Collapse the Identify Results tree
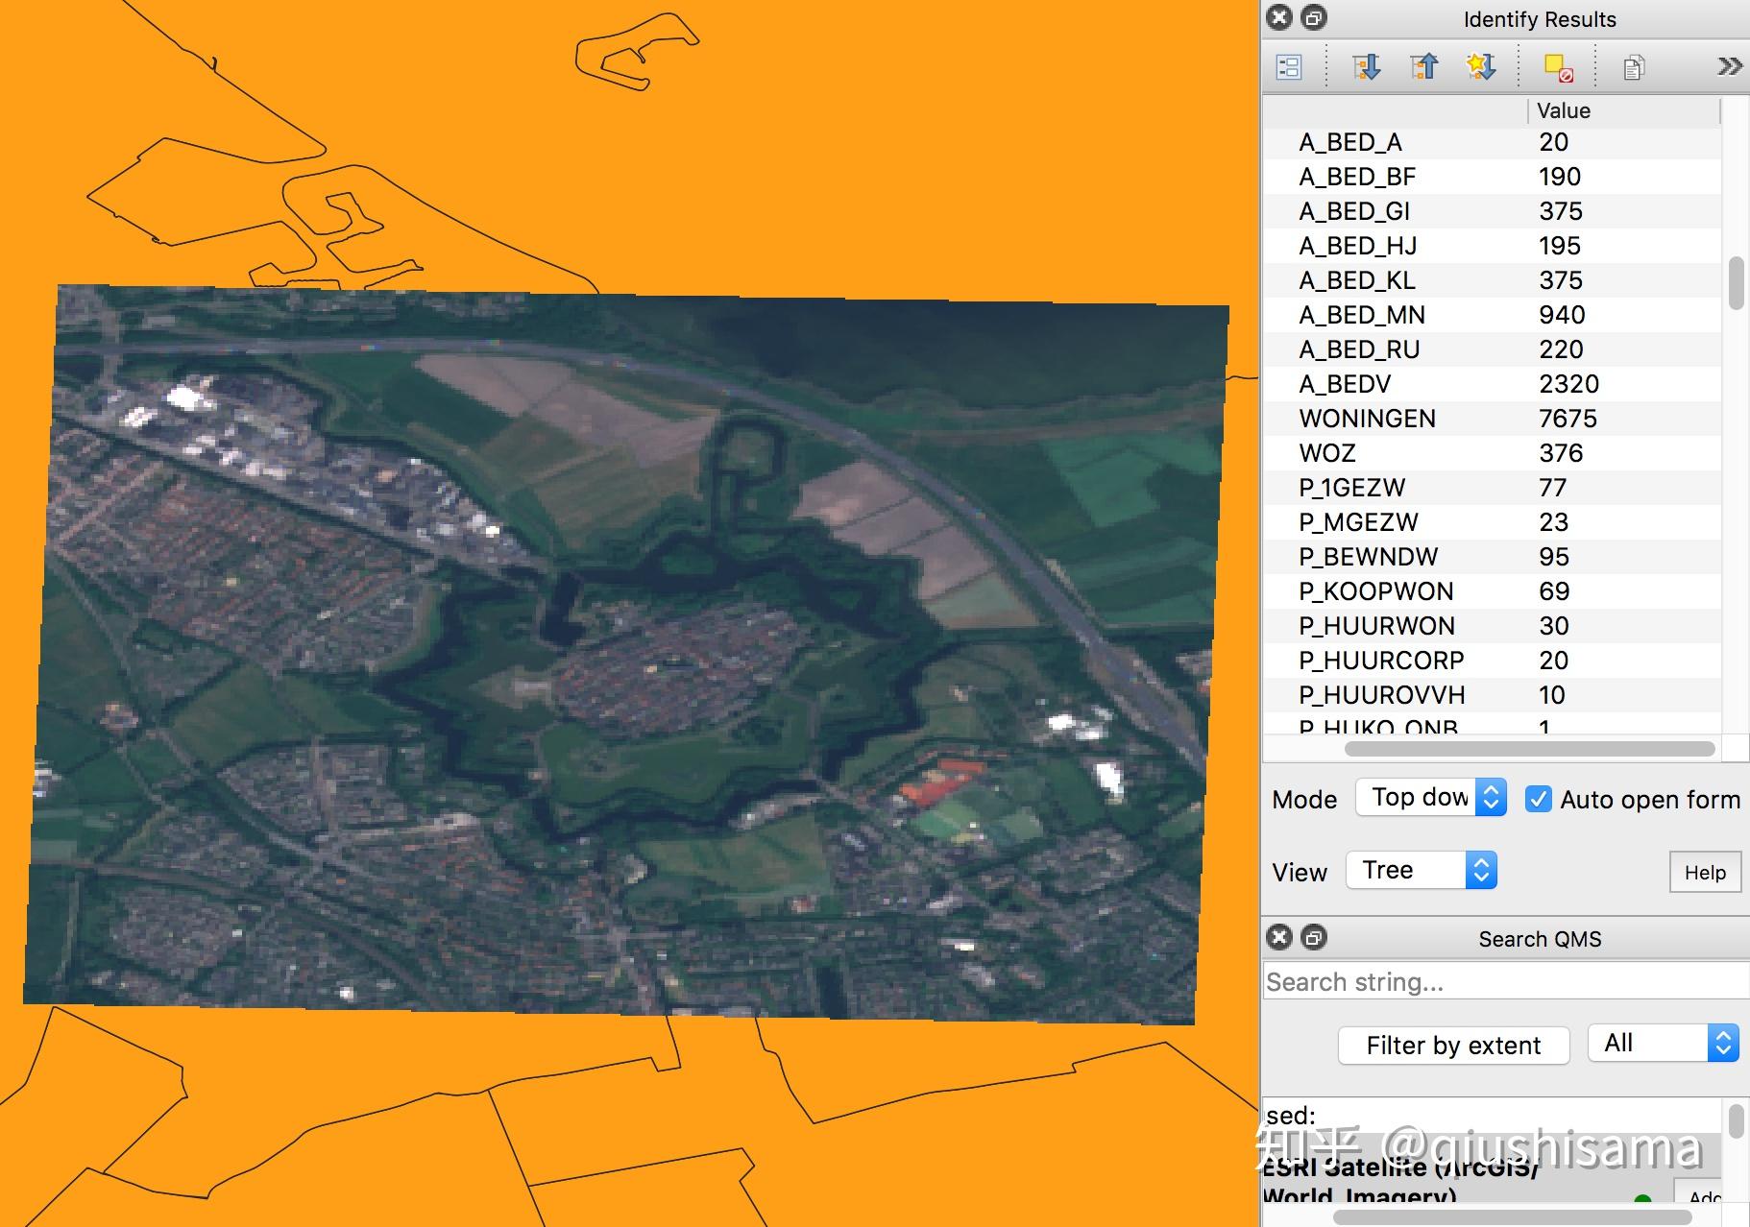The width and height of the screenshot is (1750, 1227). tap(1423, 67)
